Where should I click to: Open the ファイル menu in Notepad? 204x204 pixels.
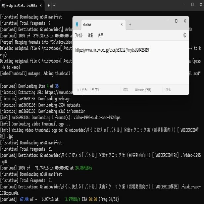[78, 35]
